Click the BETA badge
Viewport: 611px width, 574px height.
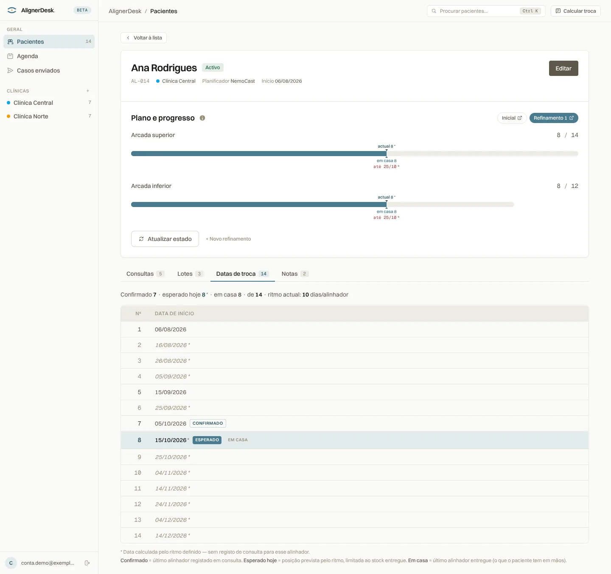[x=82, y=10]
